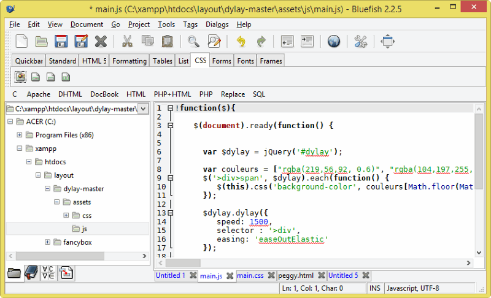Switch to the main.css document tab

click(x=250, y=275)
